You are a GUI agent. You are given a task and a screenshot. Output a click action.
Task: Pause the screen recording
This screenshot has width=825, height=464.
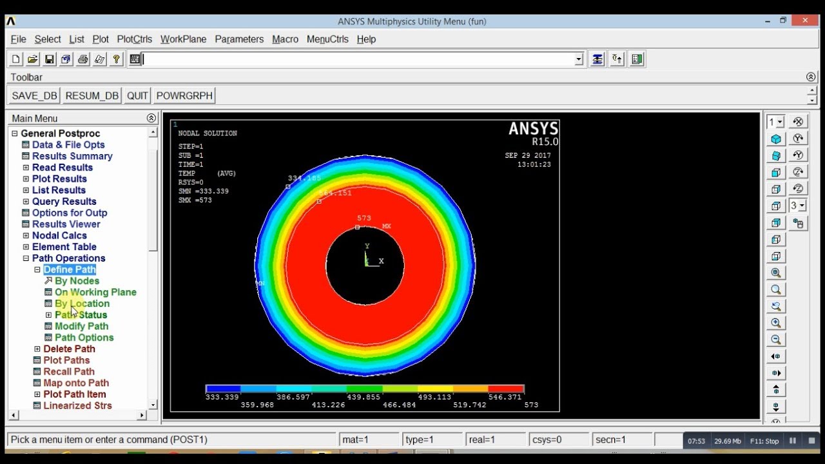point(793,441)
